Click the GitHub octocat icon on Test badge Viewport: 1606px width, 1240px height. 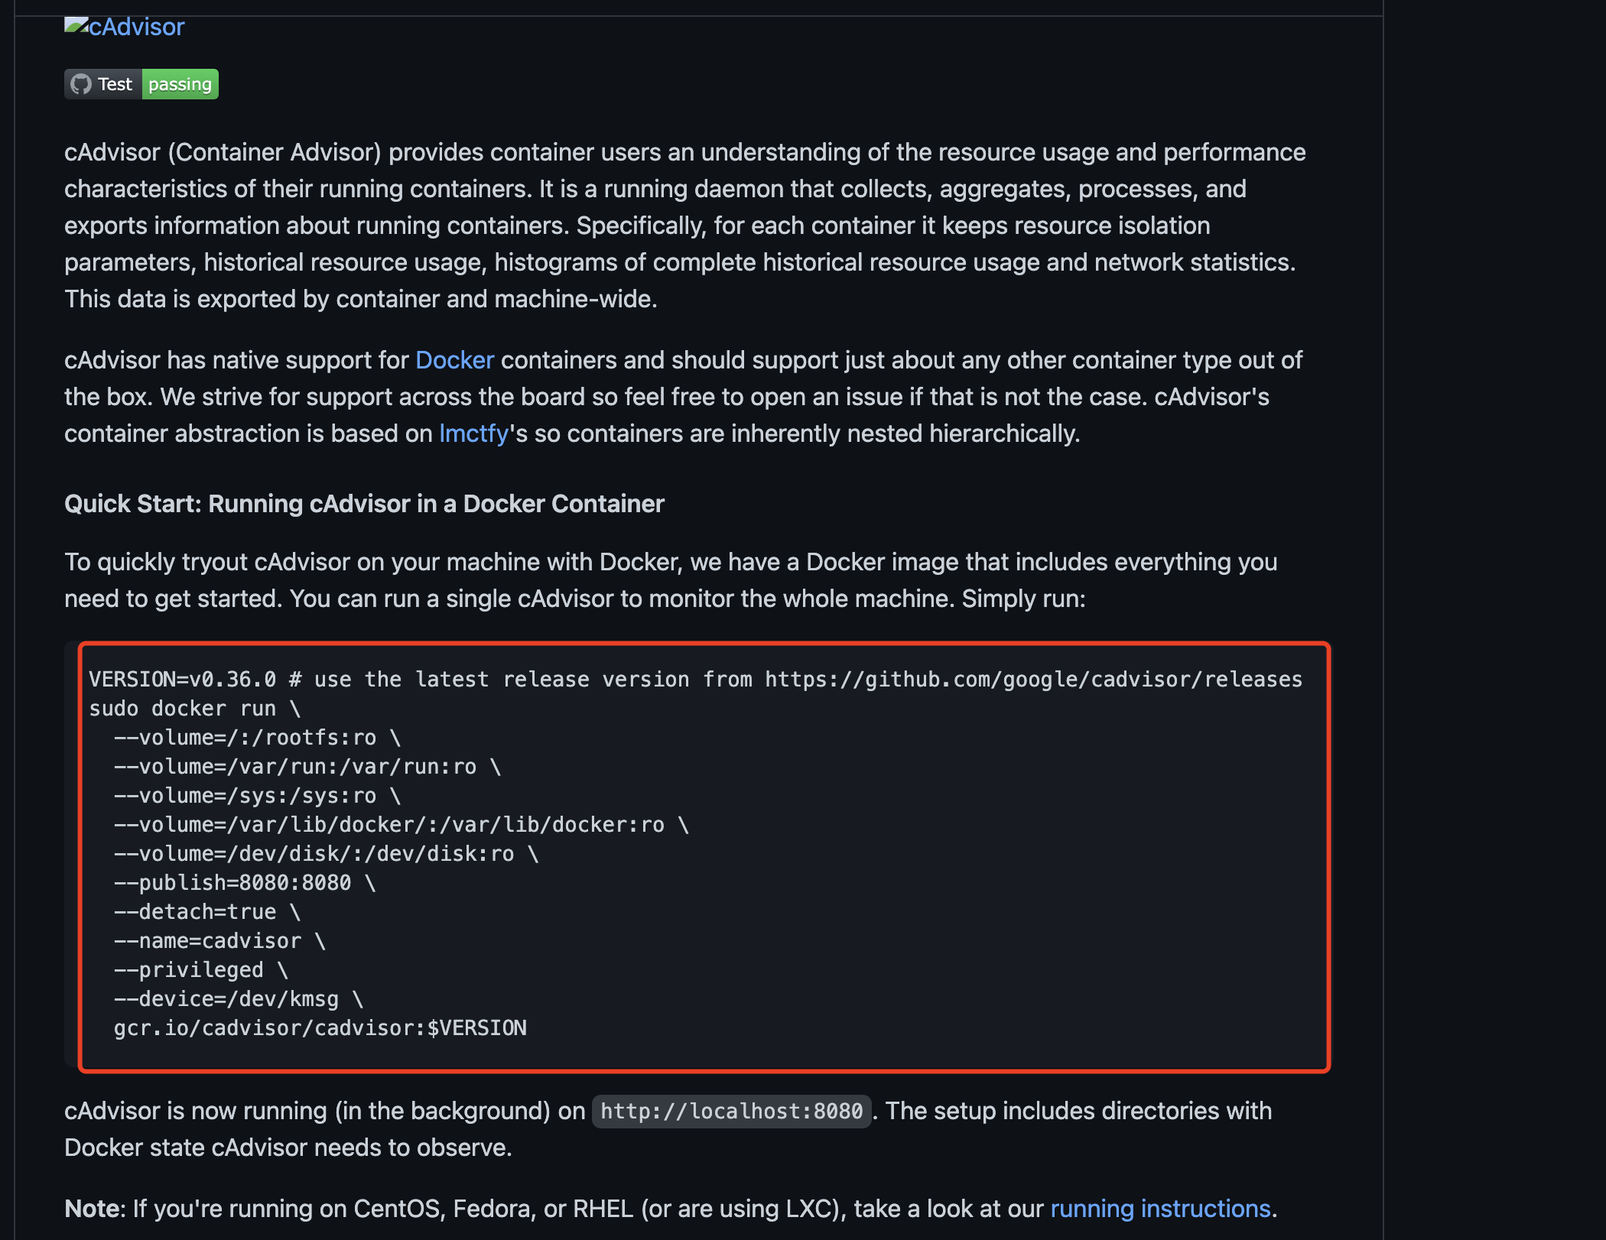(81, 84)
